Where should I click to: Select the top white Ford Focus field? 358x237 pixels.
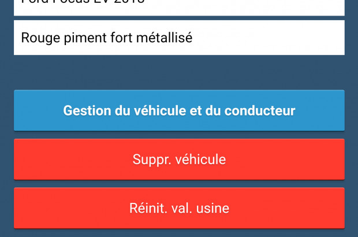pyautogui.click(x=179, y=7)
